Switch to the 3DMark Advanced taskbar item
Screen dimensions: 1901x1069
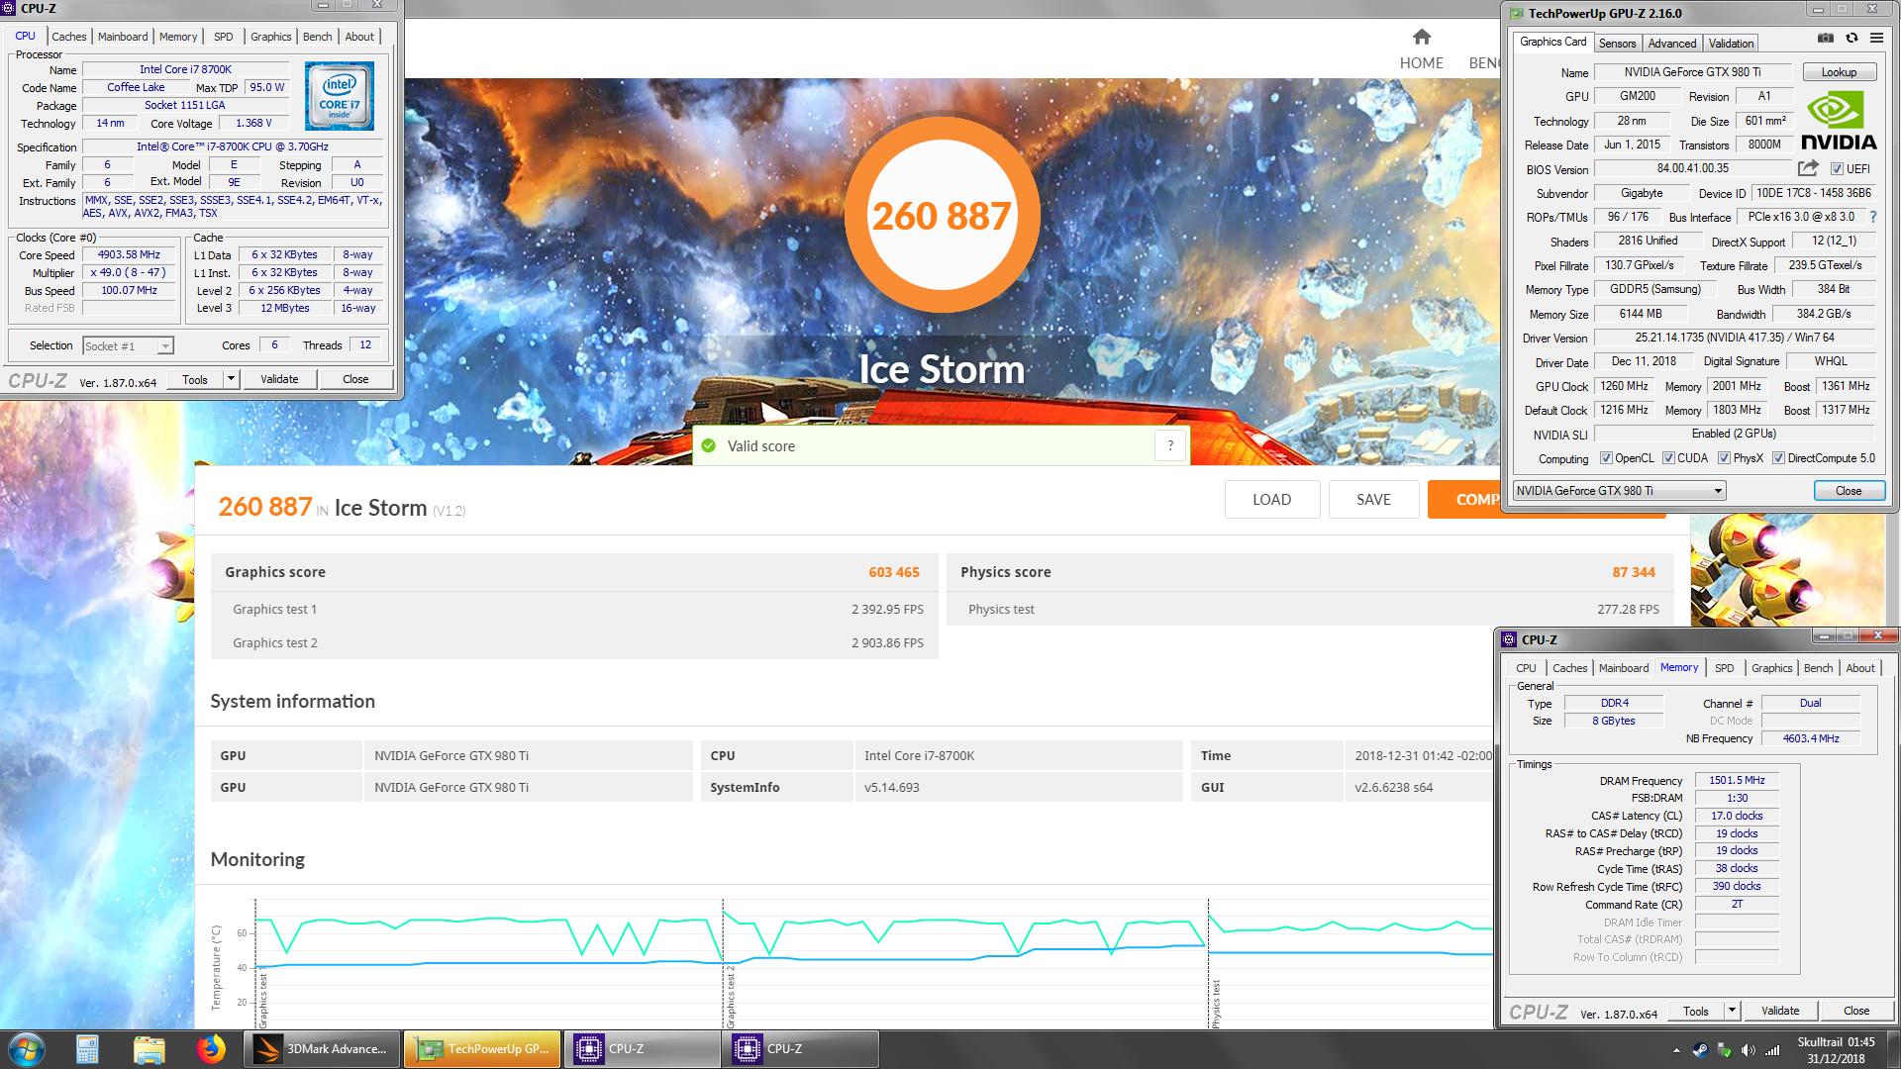coord(322,1049)
